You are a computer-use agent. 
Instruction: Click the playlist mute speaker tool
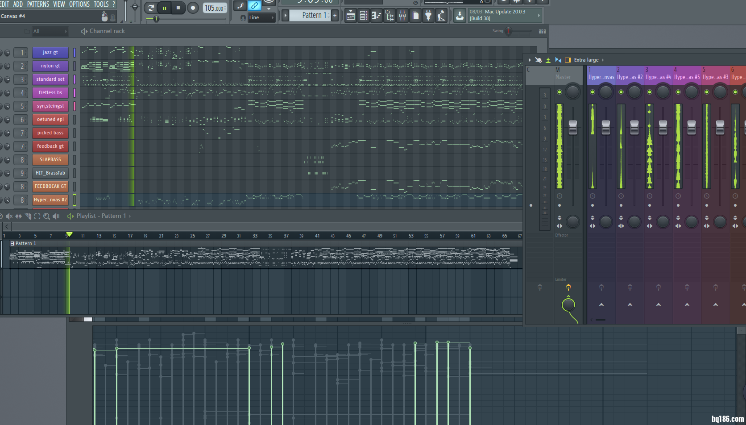coord(9,216)
